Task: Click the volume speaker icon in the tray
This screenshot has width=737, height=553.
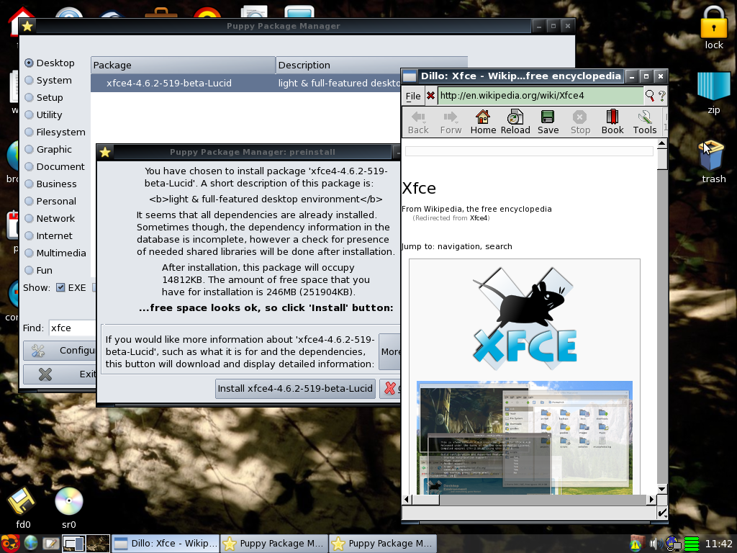Action: coord(654,544)
